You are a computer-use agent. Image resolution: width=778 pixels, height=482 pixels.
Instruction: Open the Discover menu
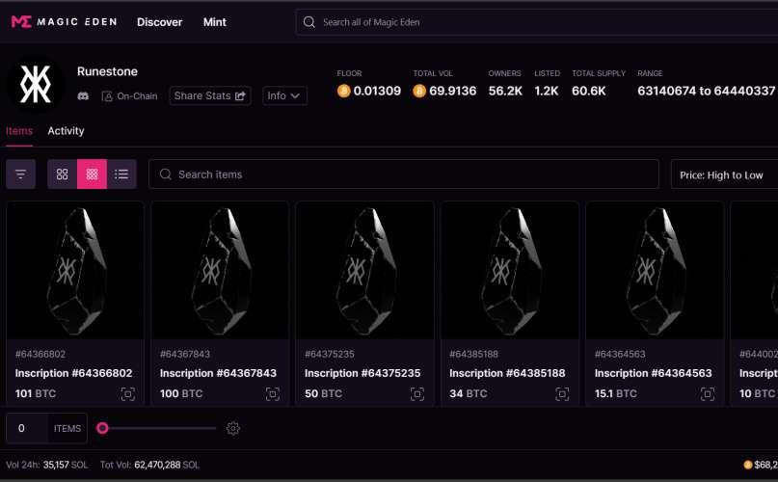pyautogui.click(x=159, y=22)
